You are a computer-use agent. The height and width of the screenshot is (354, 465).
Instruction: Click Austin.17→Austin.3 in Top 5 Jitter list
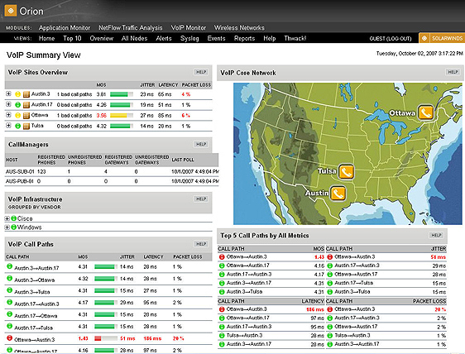click(357, 265)
